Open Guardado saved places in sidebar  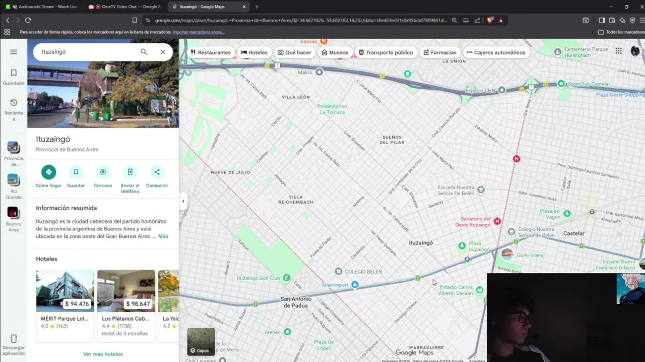[x=14, y=77]
